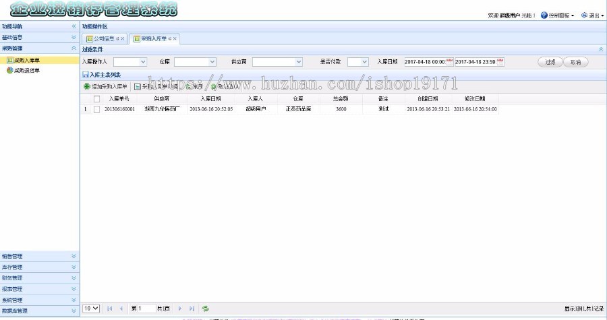The width and height of the screenshot is (607, 320).
Task: Click the 入库人 cell 超级用户
Action: pos(256,109)
